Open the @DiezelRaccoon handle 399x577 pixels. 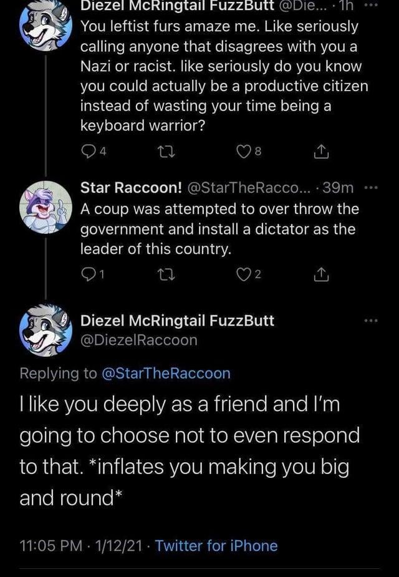click(x=140, y=340)
